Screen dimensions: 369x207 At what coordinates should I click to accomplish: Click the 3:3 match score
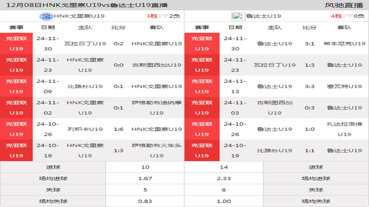tap(309, 86)
